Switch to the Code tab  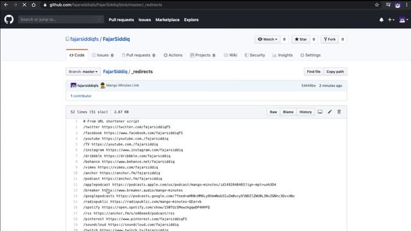pos(77,55)
